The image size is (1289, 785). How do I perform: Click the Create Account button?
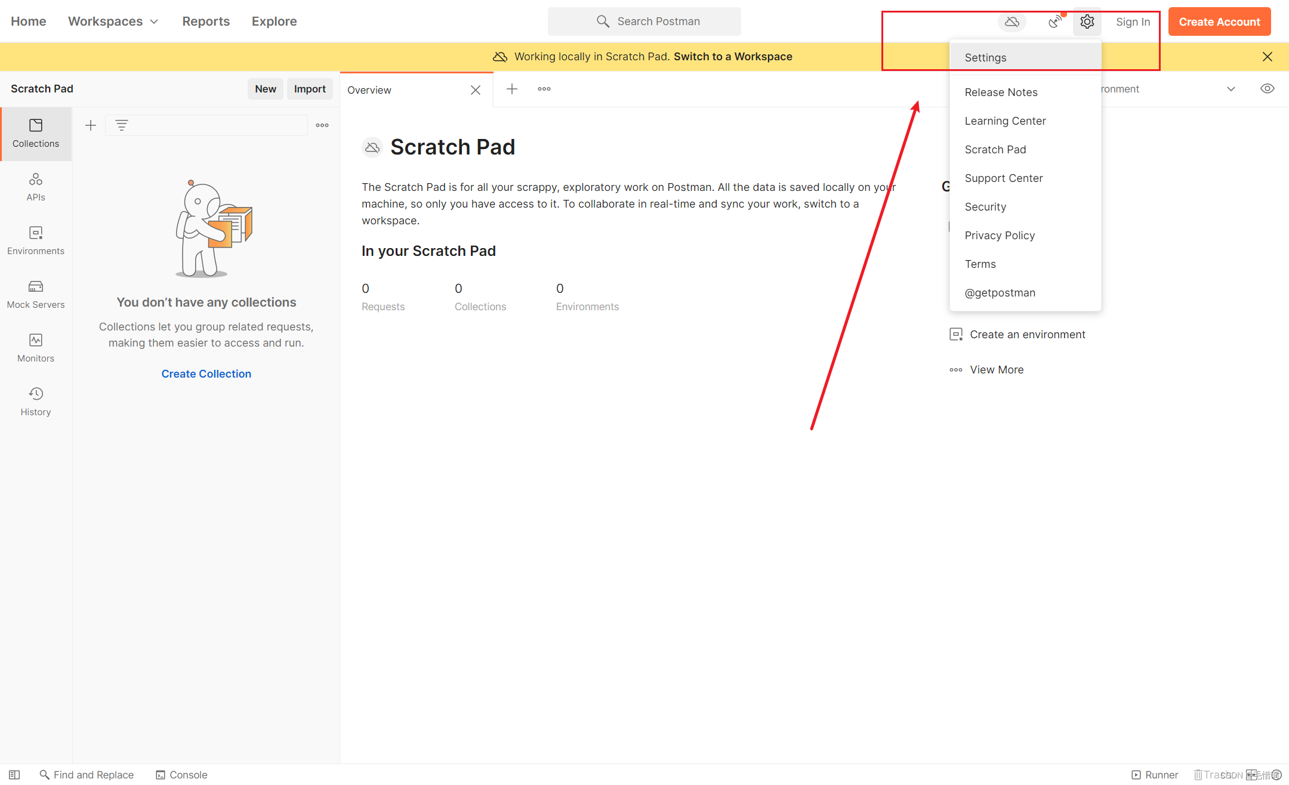[x=1219, y=21]
